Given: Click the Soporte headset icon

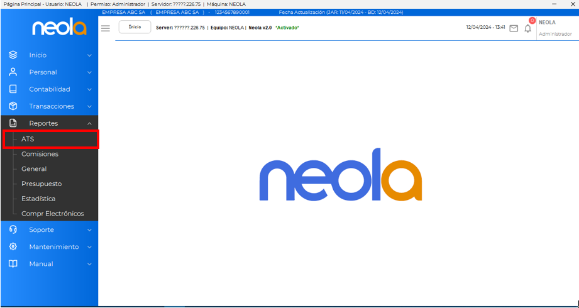Looking at the screenshot, I should click(x=13, y=230).
